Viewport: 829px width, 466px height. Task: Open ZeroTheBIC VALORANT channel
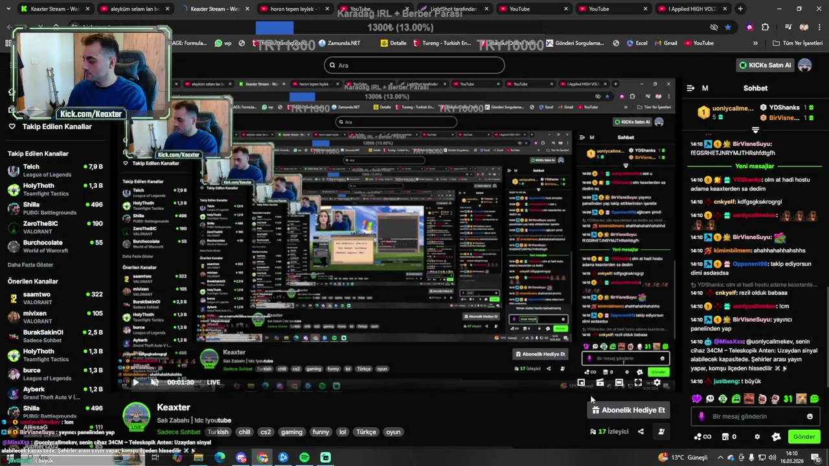pyautogui.click(x=55, y=227)
